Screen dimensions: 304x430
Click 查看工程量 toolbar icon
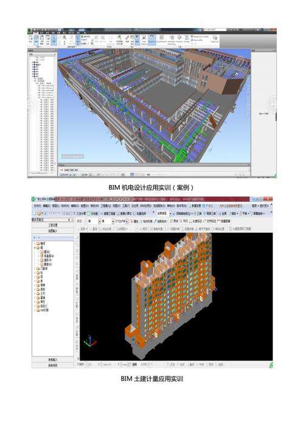tap(108, 213)
